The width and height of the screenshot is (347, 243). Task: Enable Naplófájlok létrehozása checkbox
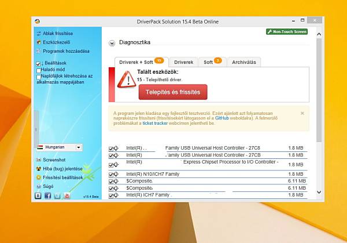coord(39,77)
